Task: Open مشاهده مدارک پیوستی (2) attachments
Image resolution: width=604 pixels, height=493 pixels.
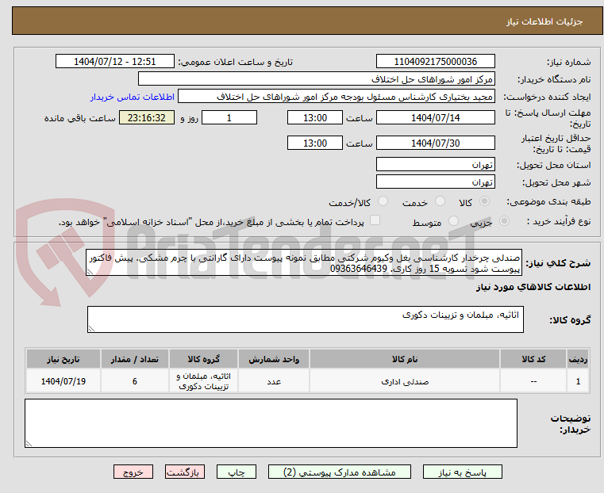Action: [340, 472]
